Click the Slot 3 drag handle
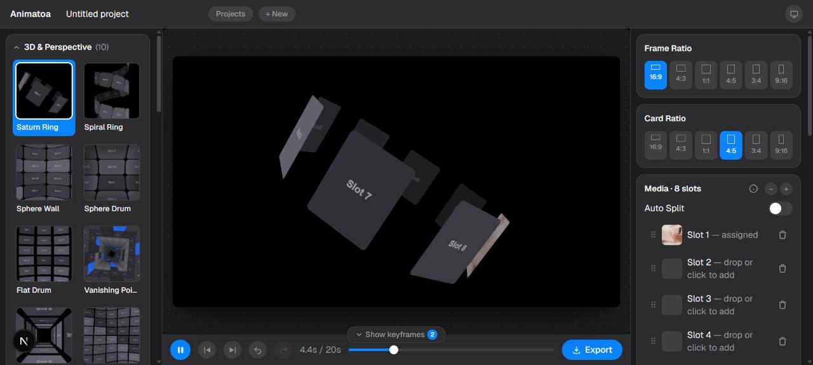 pos(653,305)
